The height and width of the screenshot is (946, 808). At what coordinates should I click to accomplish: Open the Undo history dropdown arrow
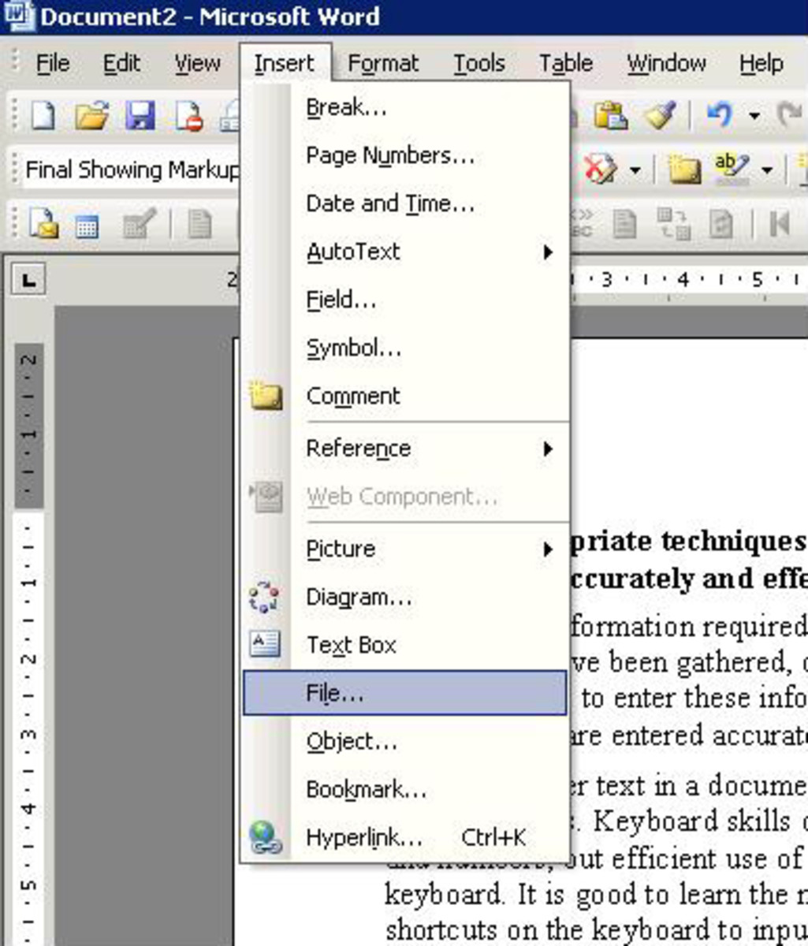(754, 117)
